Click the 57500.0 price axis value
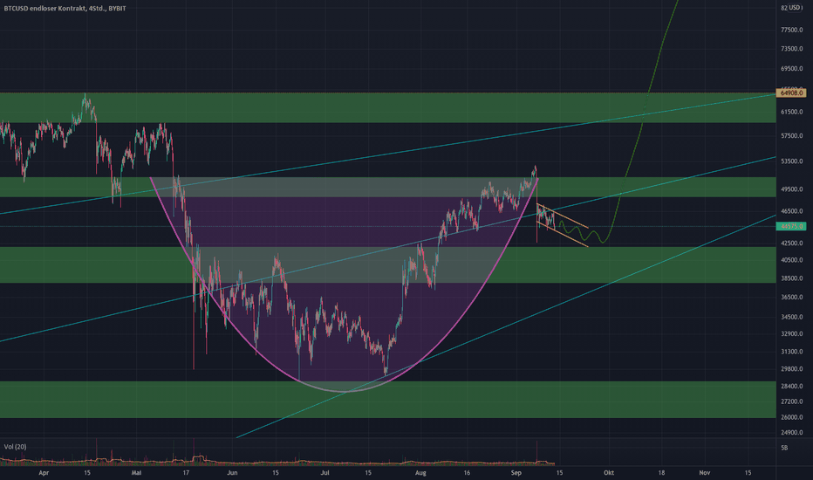Image resolution: width=813 pixels, height=480 pixels. [792, 136]
